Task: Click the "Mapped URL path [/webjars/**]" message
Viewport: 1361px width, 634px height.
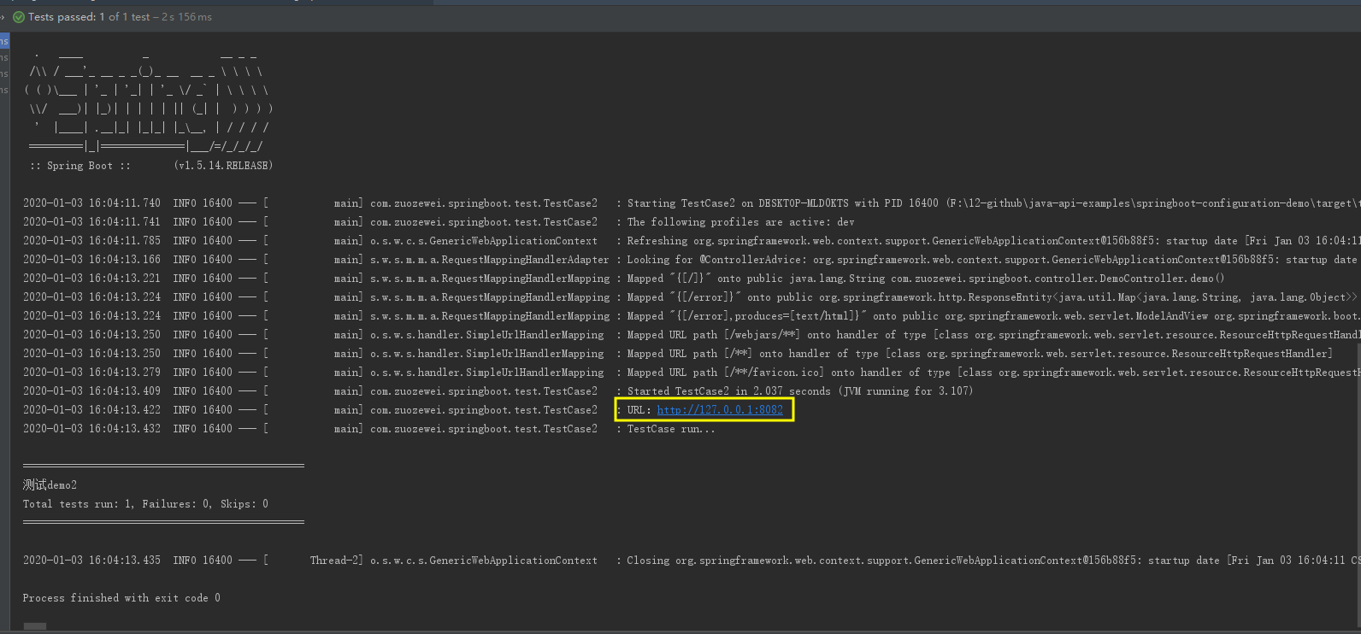Action: [993, 335]
